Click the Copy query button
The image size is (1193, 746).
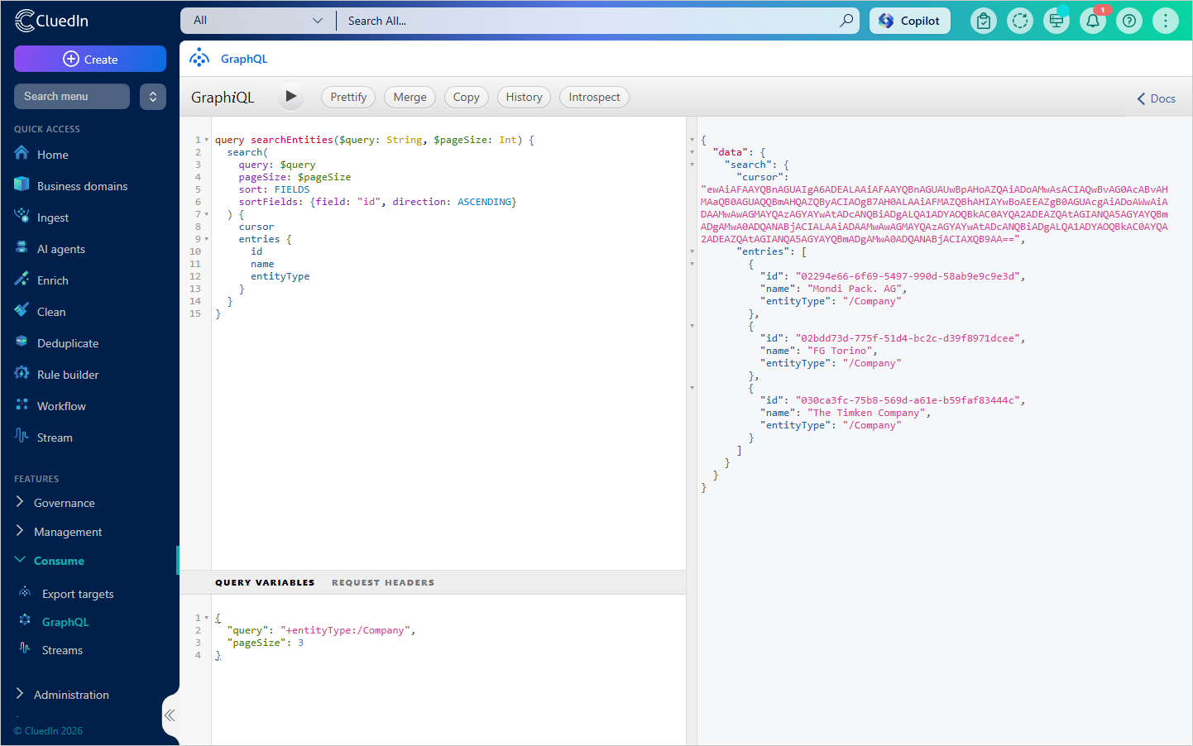pyautogui.click(x=467, y=97)
